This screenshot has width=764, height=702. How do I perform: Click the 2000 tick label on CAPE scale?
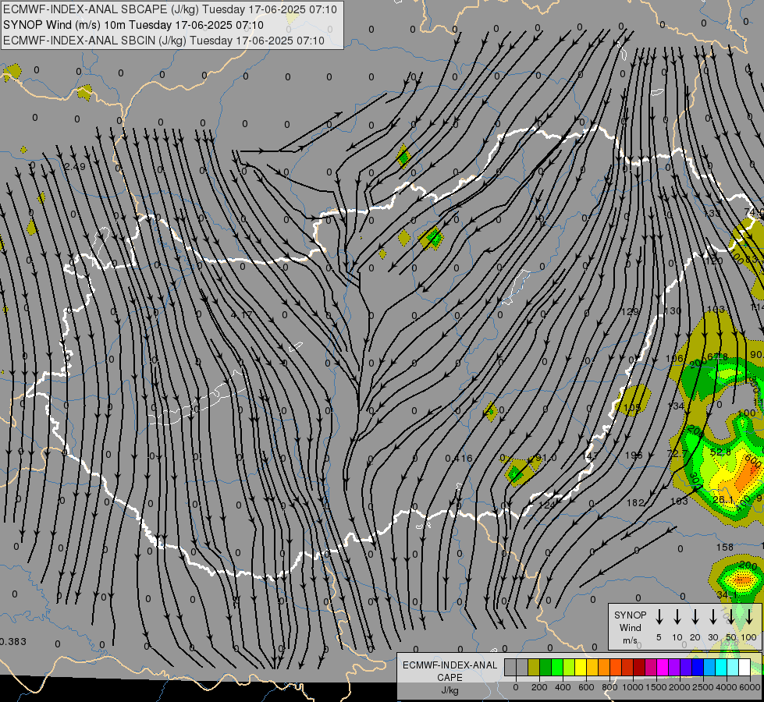[x=680, y=687]
